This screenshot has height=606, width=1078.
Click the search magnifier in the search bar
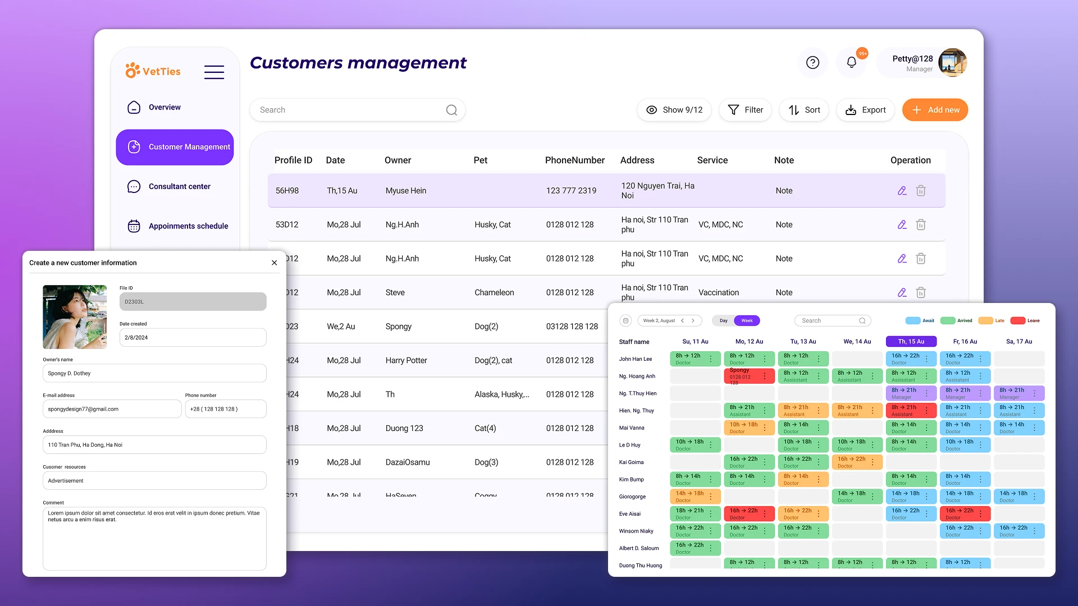pyautogui.click(x=451, y=109)
